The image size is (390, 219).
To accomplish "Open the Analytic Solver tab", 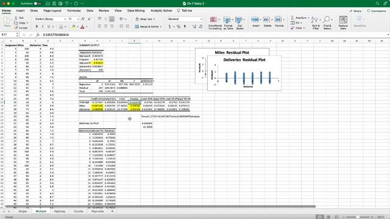I will (161, 11).
